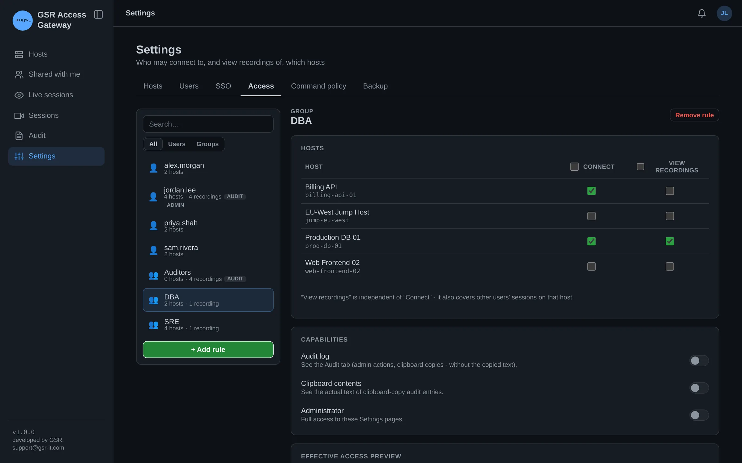The image size is (742, 463).
Task: Check View Recordings for Web Frontend 02
Action: pyautogui.click(x=670, y=266)
